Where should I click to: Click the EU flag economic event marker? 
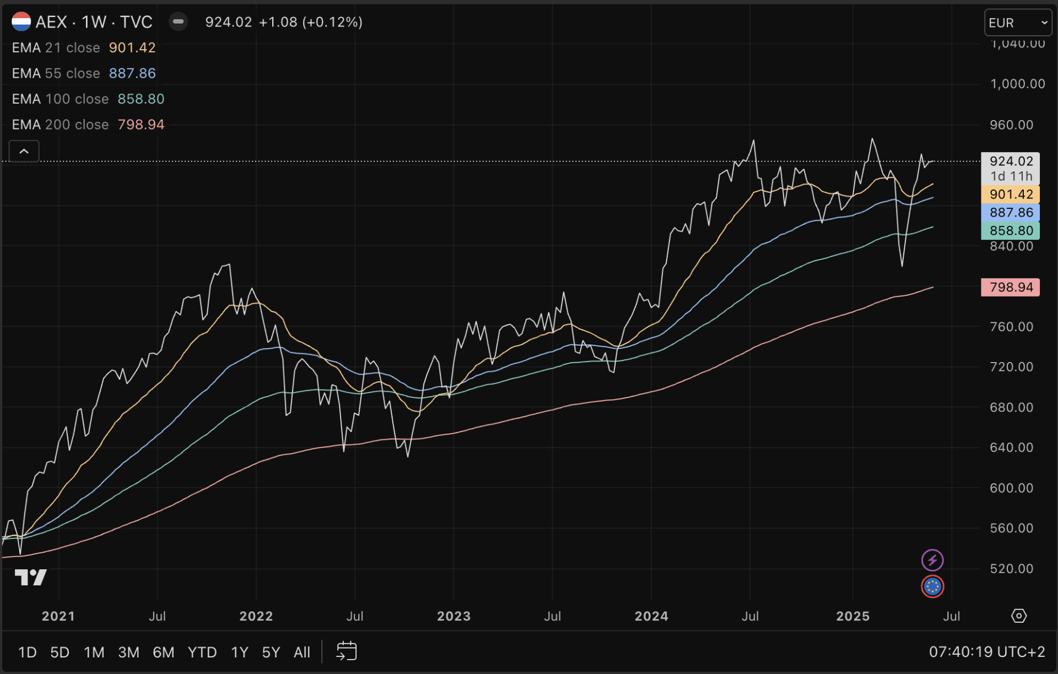(932, 586)
